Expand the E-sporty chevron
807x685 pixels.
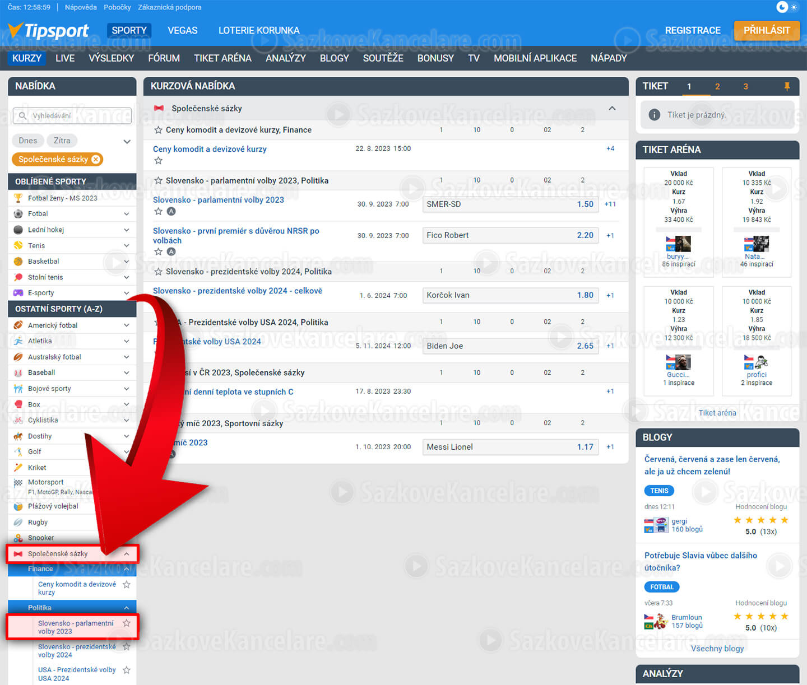click(x=127, y=293)
